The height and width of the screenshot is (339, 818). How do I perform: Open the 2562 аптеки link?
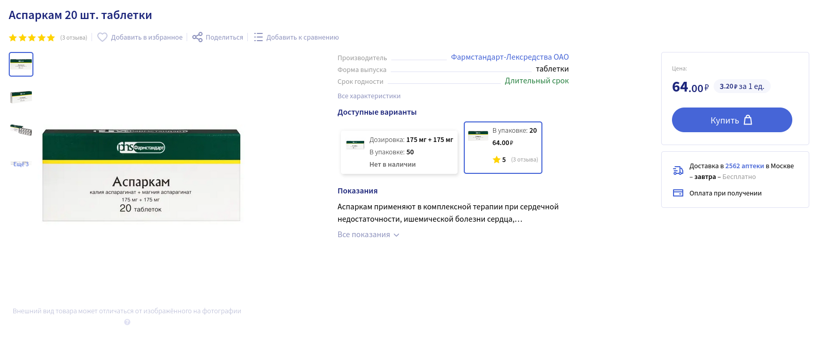pyautogui.click(x=744, y=166)
